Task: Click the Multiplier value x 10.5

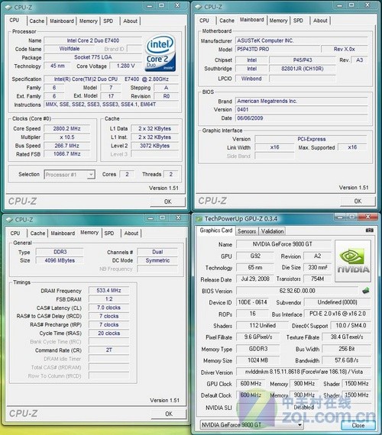Action: pyautogui.click(x=67, y=137)
